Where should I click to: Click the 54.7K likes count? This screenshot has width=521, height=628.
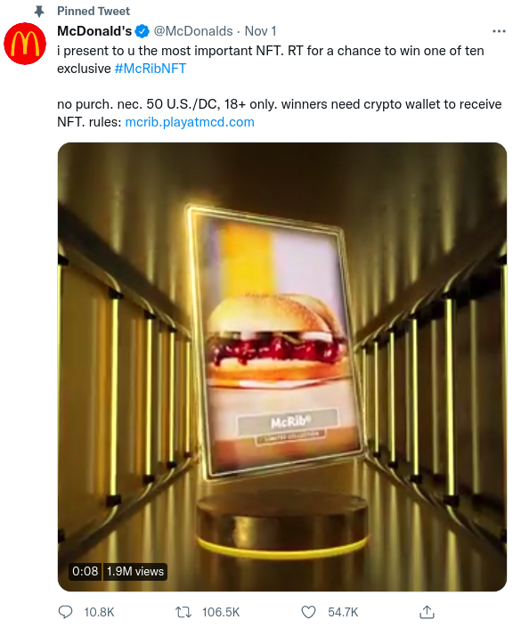(x=343, y=612)
